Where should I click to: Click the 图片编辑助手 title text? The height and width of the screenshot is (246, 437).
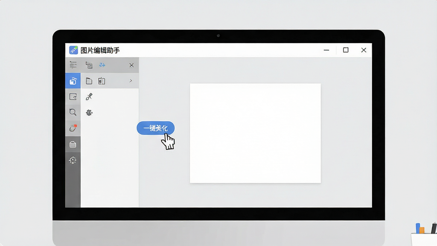[100, 50]
